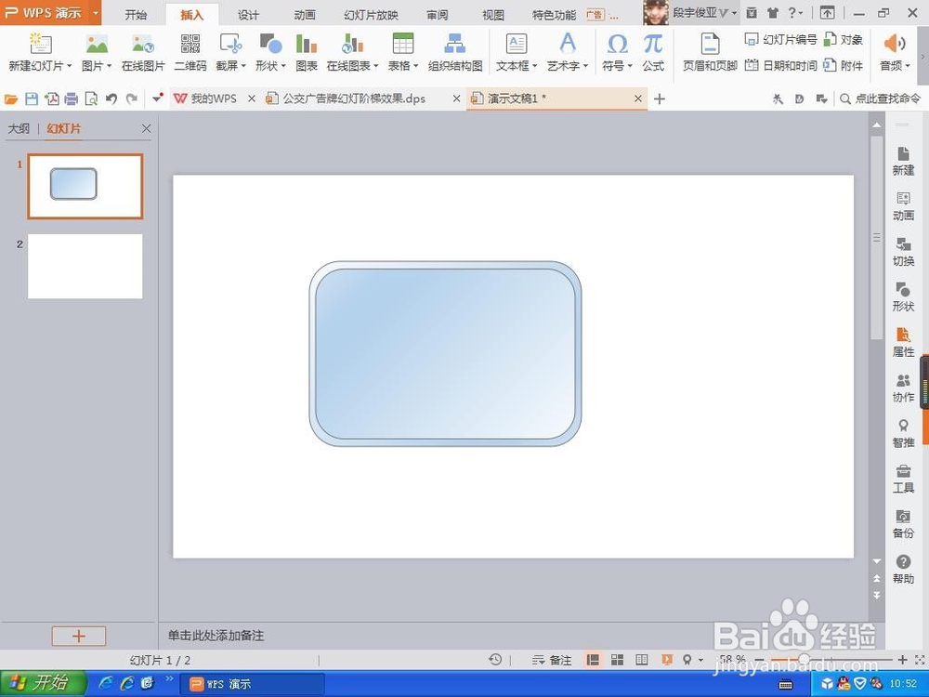
Task: Open the 设计 design ribbon tab
Action: 248,15
